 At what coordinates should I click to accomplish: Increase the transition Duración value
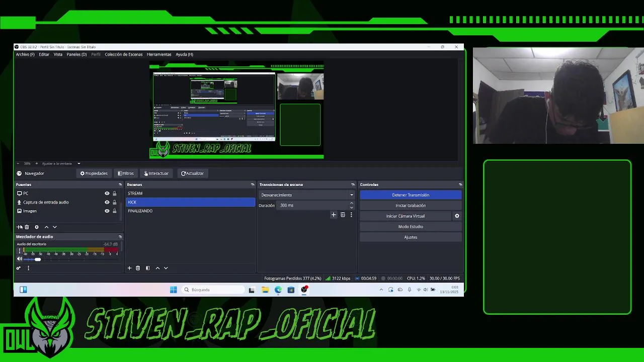(x=351, y=203)
